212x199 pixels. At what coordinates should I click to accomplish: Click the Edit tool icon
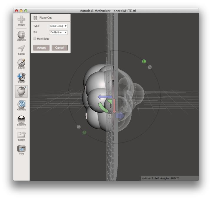[x=21, y=91]
